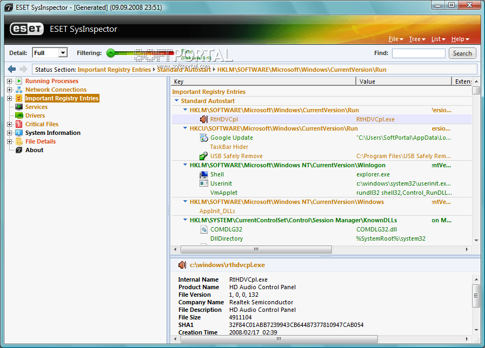The image size is (485, 348).
Task: Collapse the Winlogon registry key
Action: (x=185, y=165)
